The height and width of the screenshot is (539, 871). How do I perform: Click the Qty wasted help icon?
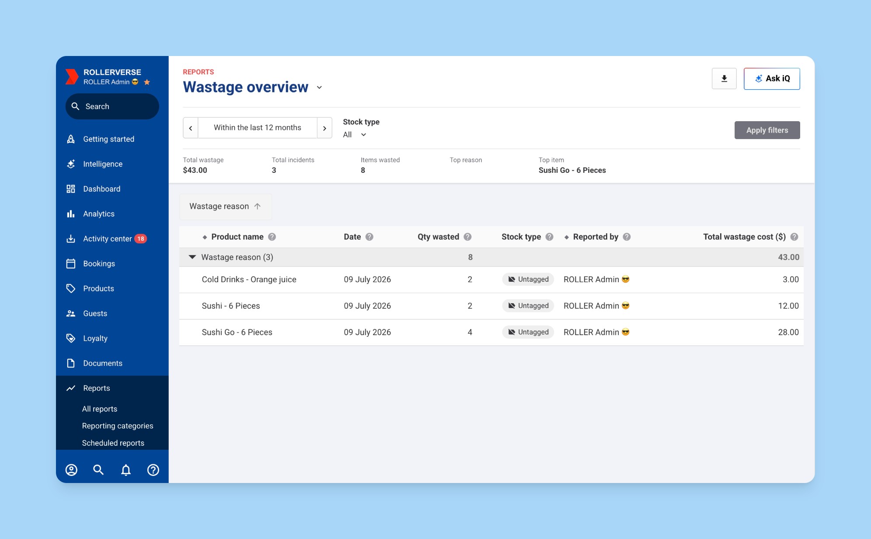(x=468, y=237)
